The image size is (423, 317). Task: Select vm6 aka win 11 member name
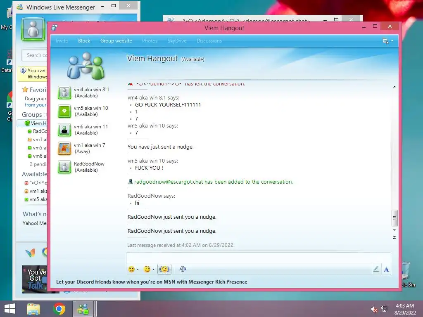(x=91, y=127)
